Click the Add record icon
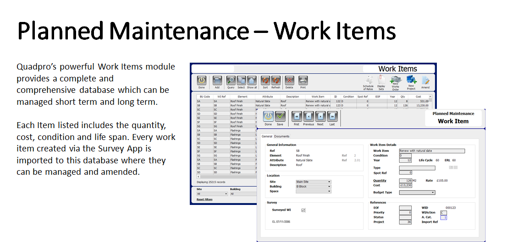 (217, 81)
